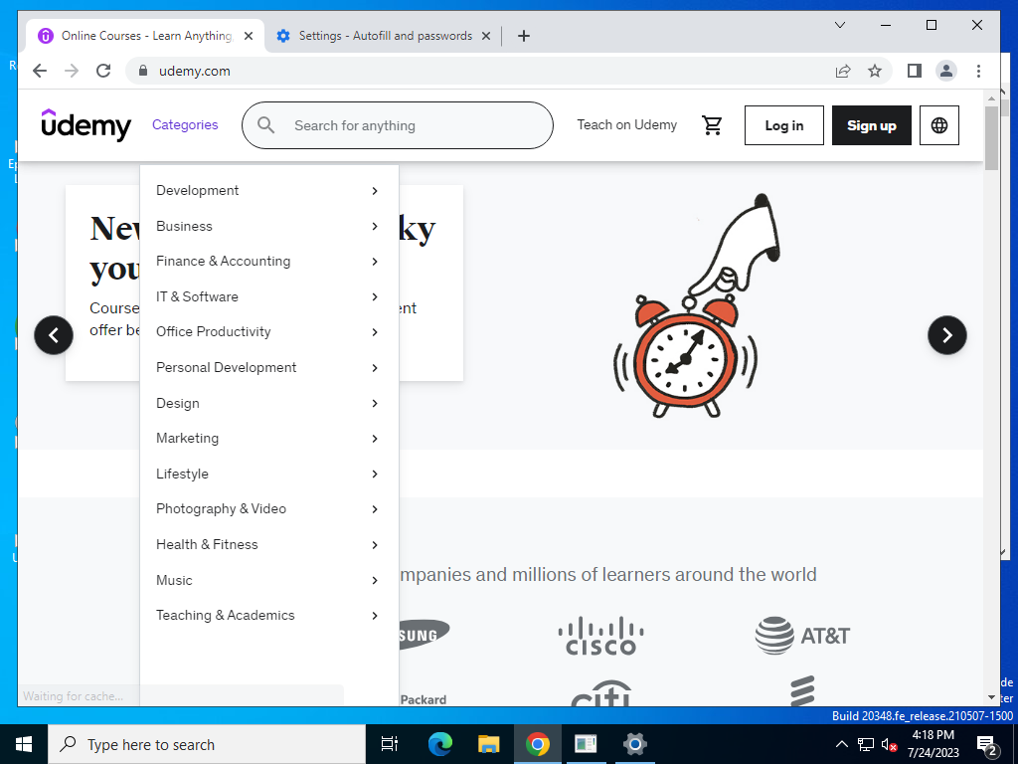Select Music category
The width and height of the screenshot is (1018, 764).
click(268, 580)
